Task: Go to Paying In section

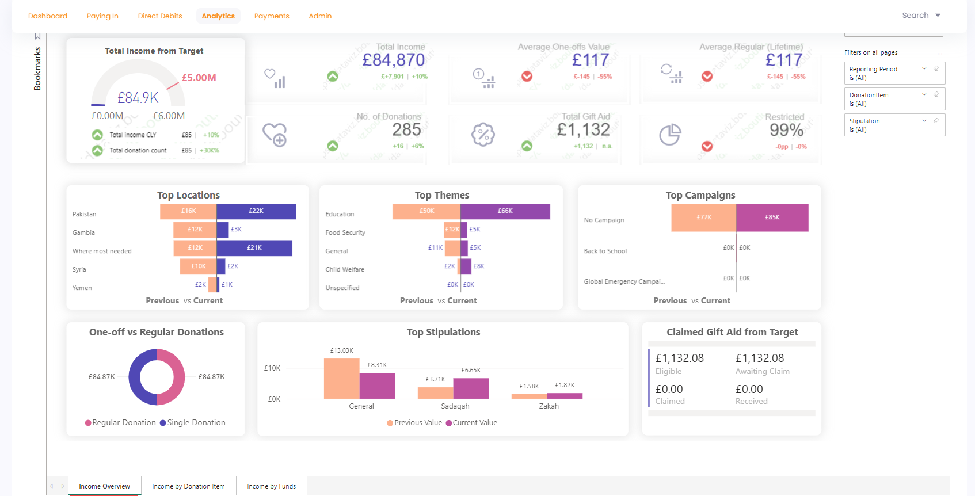Action: [102, 16]
